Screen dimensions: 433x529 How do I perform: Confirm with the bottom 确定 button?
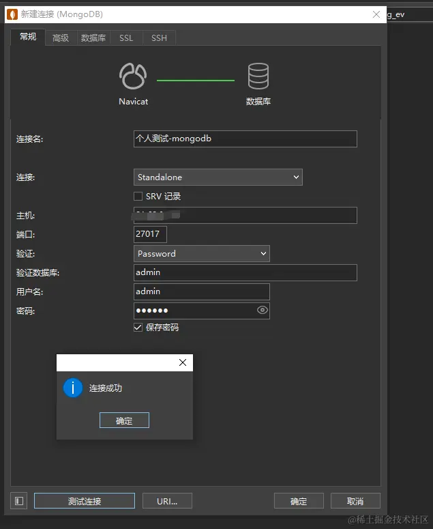click(x=299, y=501)
